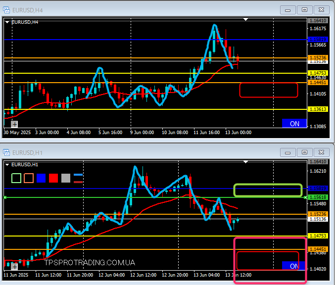Click the 1.14020 price scale value in H1 chart

point(318,269)
